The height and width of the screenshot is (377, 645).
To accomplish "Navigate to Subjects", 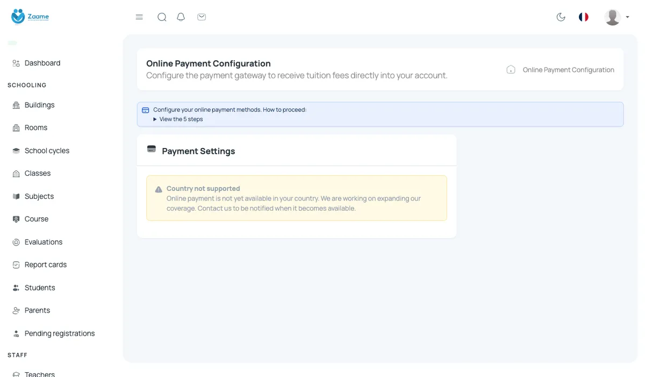I will (x=39, y=196).
